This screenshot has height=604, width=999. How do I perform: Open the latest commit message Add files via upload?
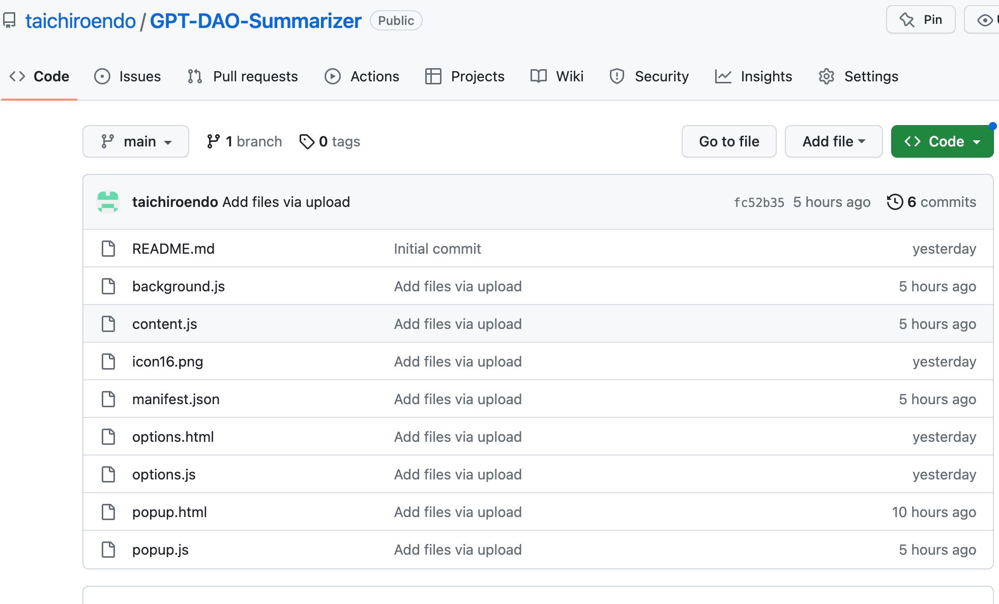286,202
